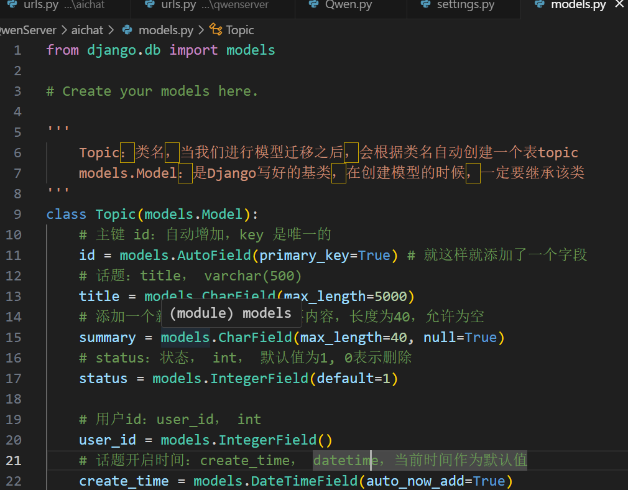Screen dimensions: 628x490
Task: Switch to the settings.py tab
Action: 465,5
